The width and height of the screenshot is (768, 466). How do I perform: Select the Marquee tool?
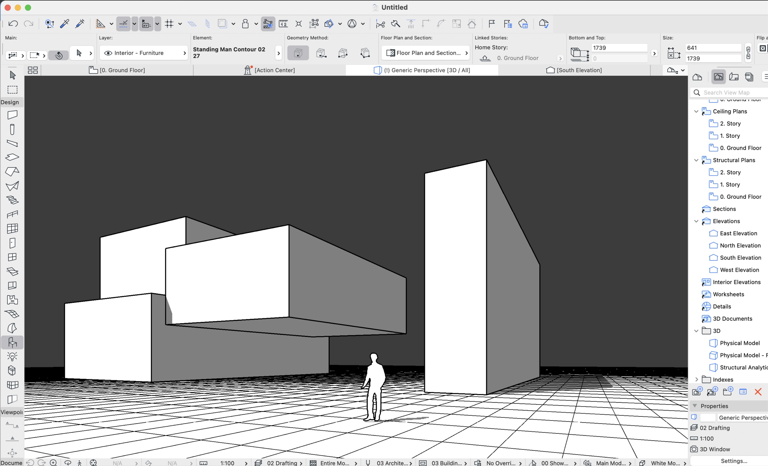[x=13, y=90]
